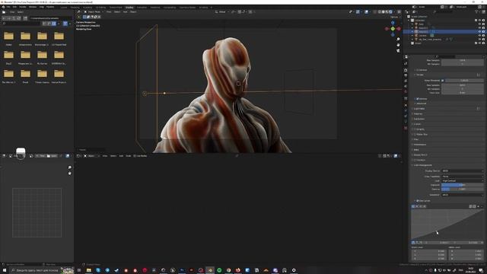Click the file browser path field
Viewport: 487px width, 274px height.
pos(51,18)
